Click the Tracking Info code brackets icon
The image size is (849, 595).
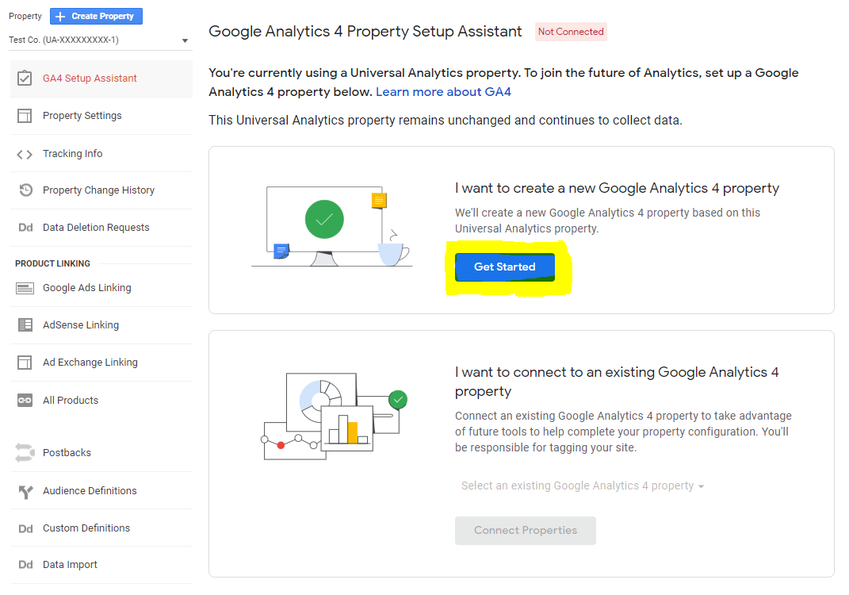[x=25, y=154]
